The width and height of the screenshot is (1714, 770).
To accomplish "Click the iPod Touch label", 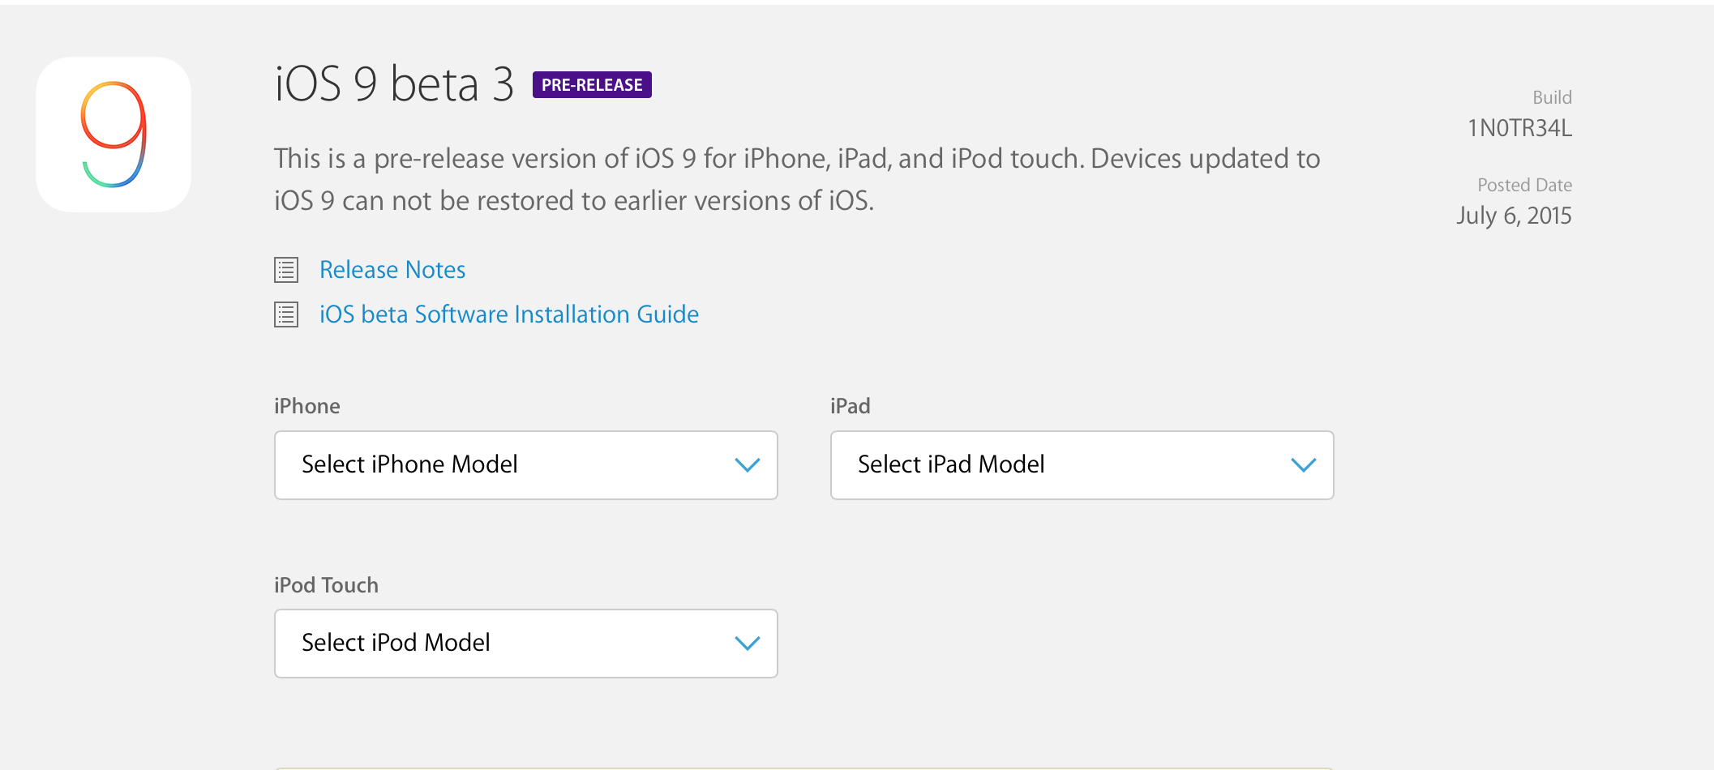I will 326,585.
